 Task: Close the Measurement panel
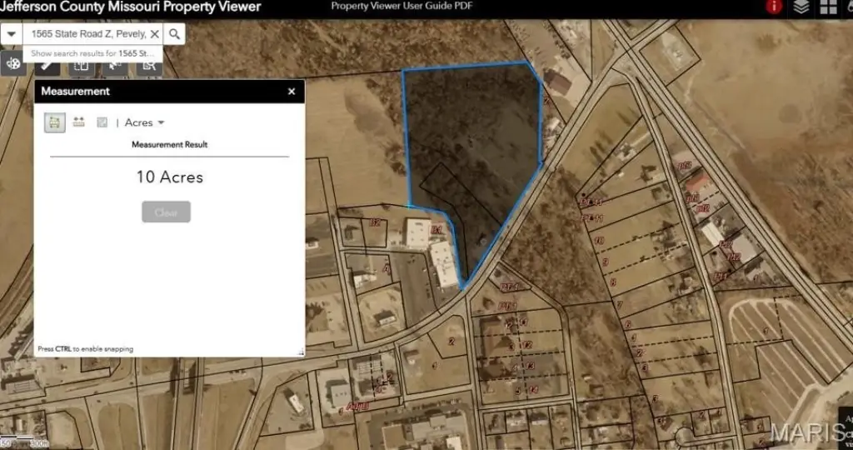click(292, 92)
